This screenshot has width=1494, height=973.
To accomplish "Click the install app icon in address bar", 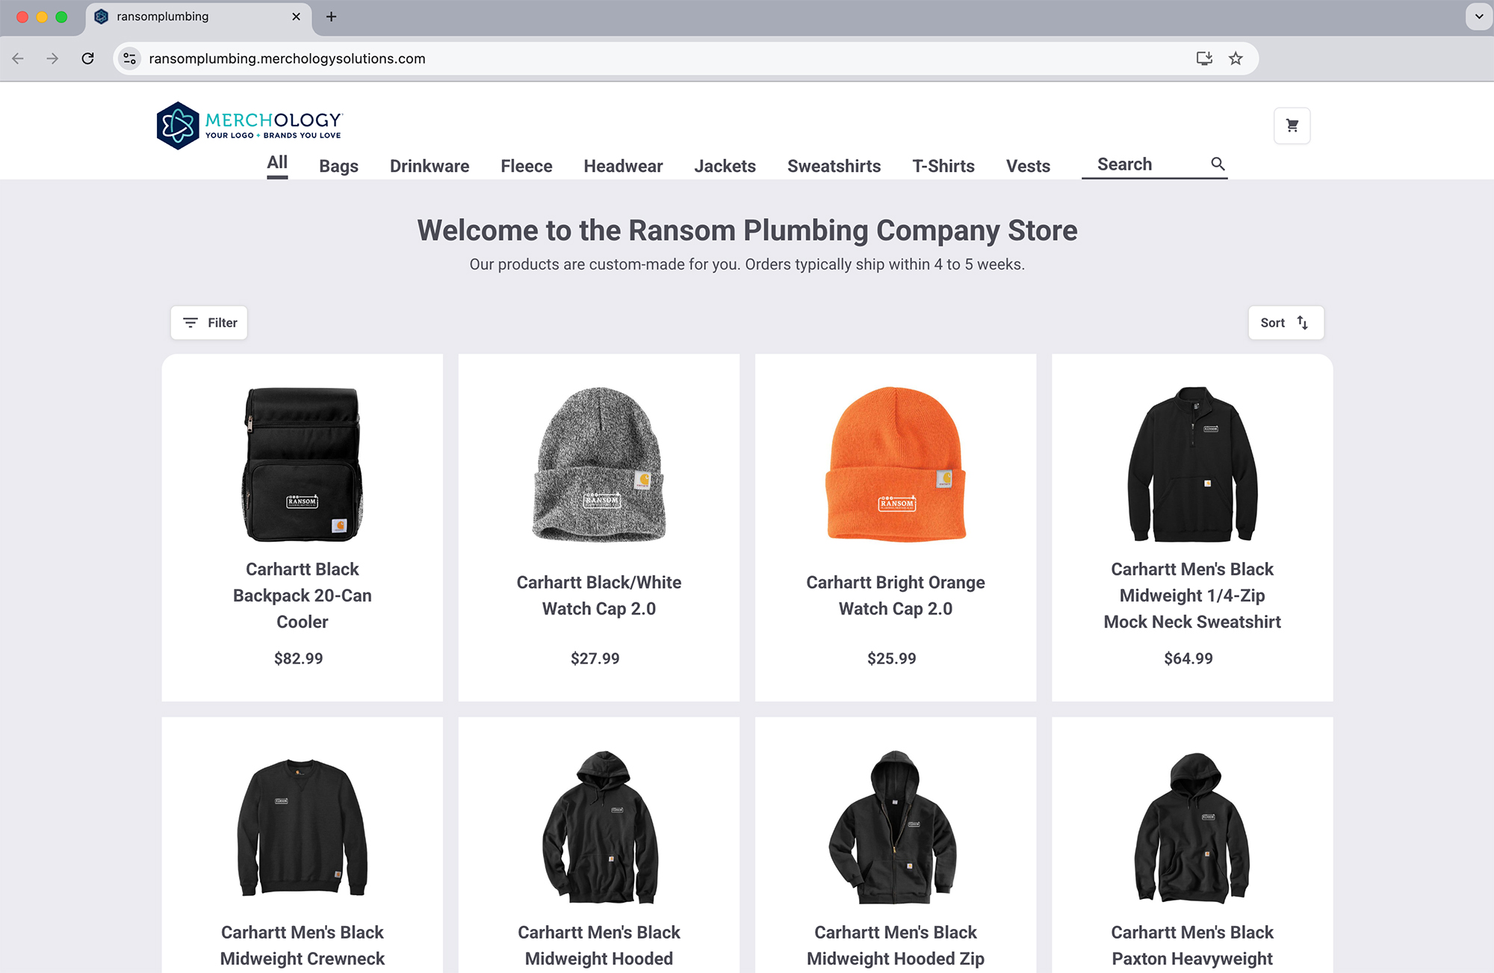I will coord(1203,58).
